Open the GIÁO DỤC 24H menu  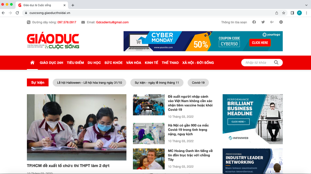(x=51, y=63)
